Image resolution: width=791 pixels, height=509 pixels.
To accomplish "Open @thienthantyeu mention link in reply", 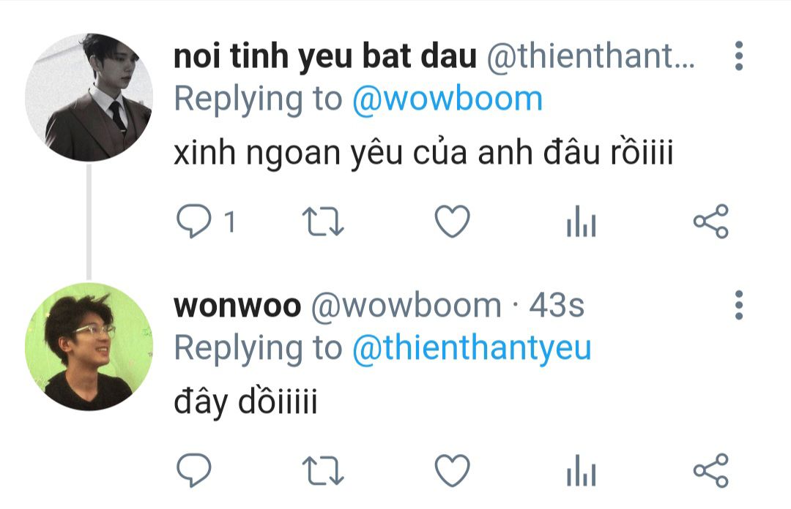I will click(472, 348).
